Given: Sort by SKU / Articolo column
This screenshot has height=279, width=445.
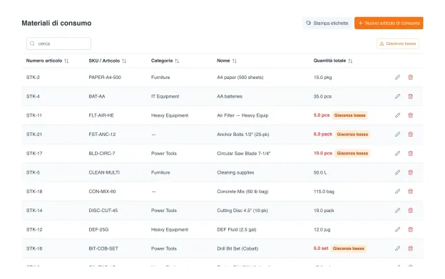Looking at the screenshot, I should (x=124, y=61).
